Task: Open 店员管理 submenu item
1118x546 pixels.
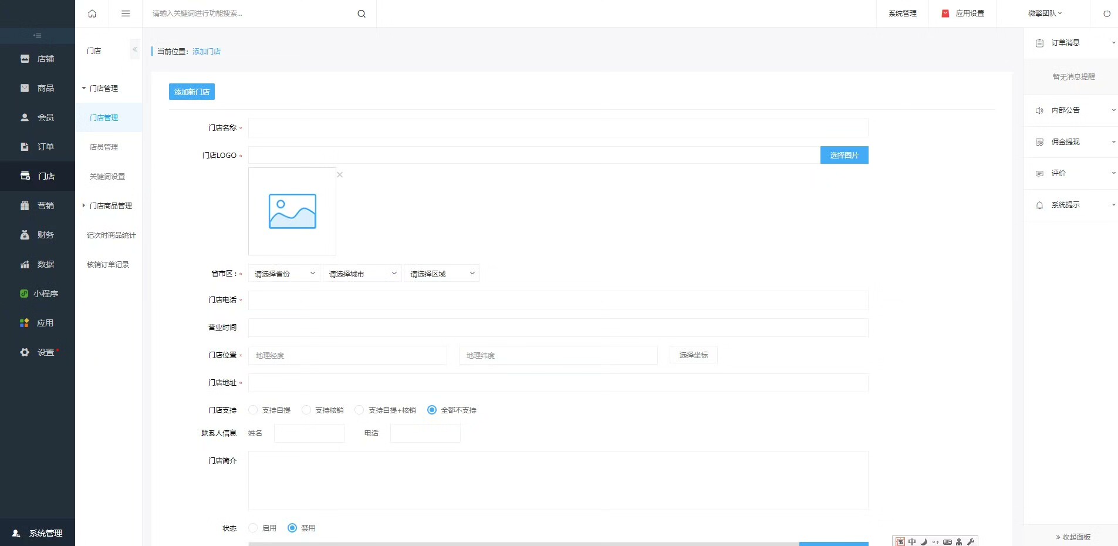Action: [104, 147]
